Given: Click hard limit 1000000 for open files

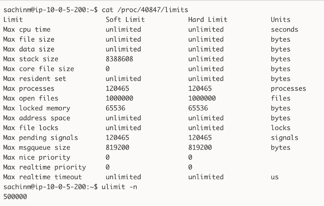Looking at the screenshot, I should (202, 98).
